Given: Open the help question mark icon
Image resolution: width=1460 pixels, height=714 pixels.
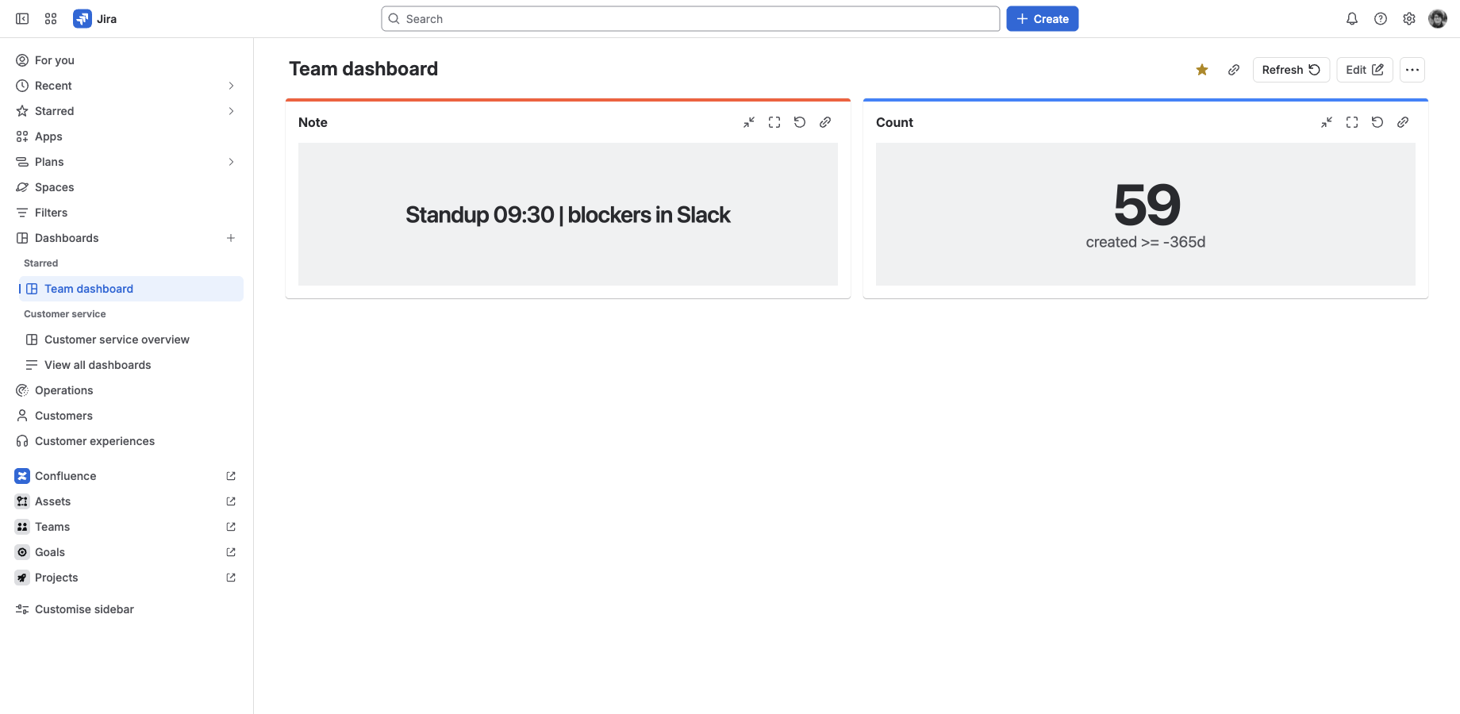Looking at the screenshot, I should [x=1381, y=19].
